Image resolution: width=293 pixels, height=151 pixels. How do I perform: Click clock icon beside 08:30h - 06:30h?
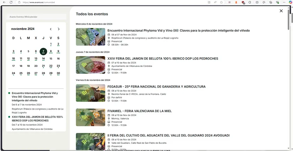(x=109, y=45)
